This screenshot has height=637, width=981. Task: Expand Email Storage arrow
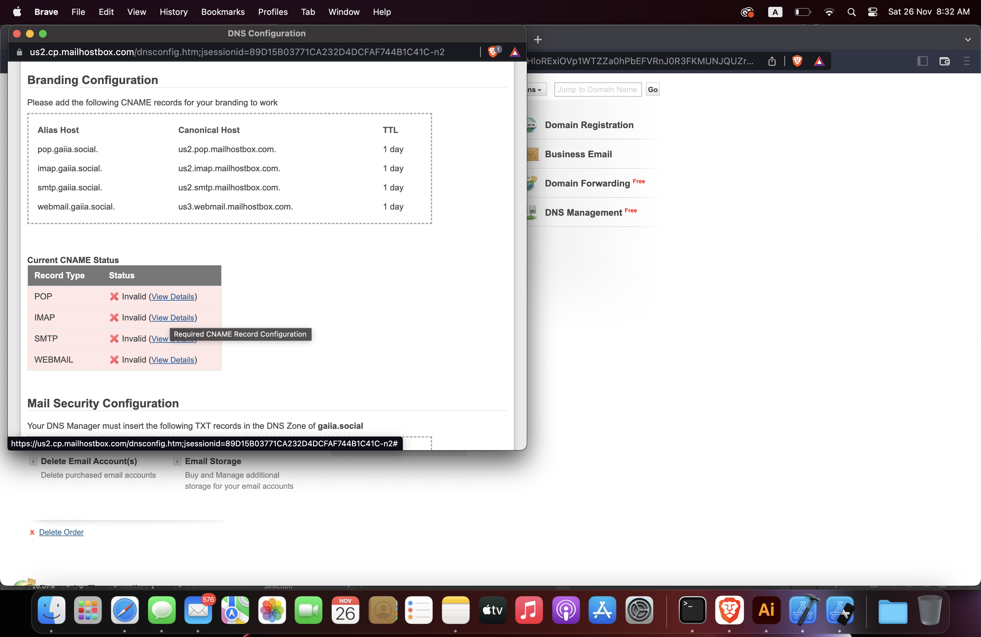tap(177, 462)
